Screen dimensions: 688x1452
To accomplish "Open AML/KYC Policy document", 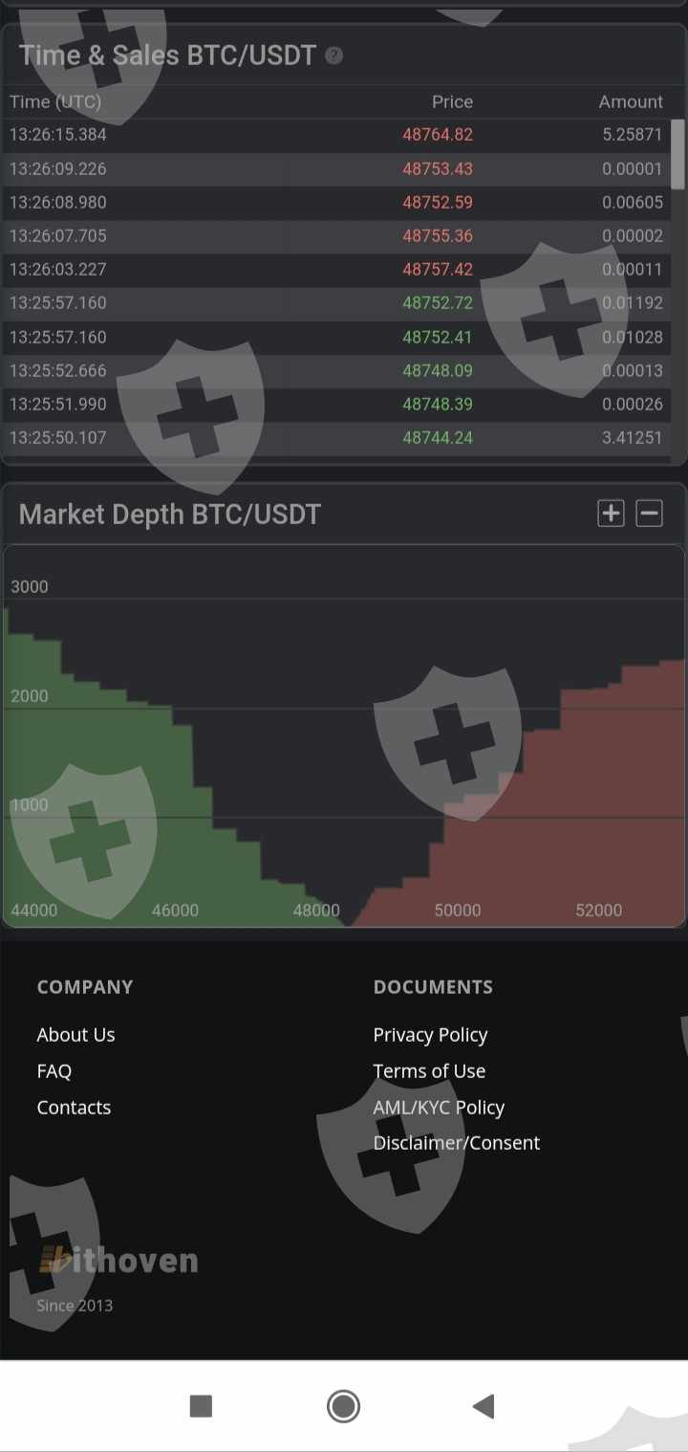I will click(439, 1108).
